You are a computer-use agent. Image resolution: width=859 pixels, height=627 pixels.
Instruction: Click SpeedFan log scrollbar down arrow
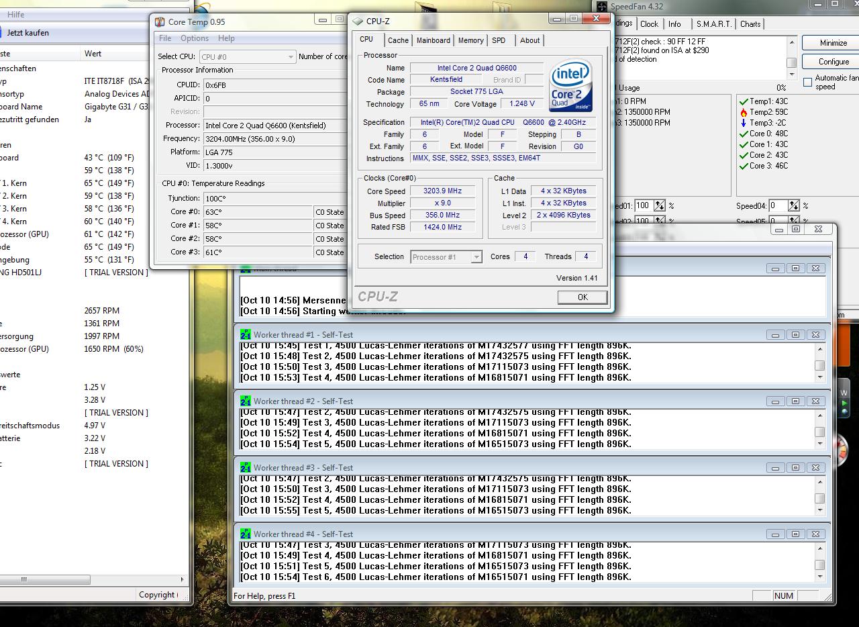tap(791, 74)
